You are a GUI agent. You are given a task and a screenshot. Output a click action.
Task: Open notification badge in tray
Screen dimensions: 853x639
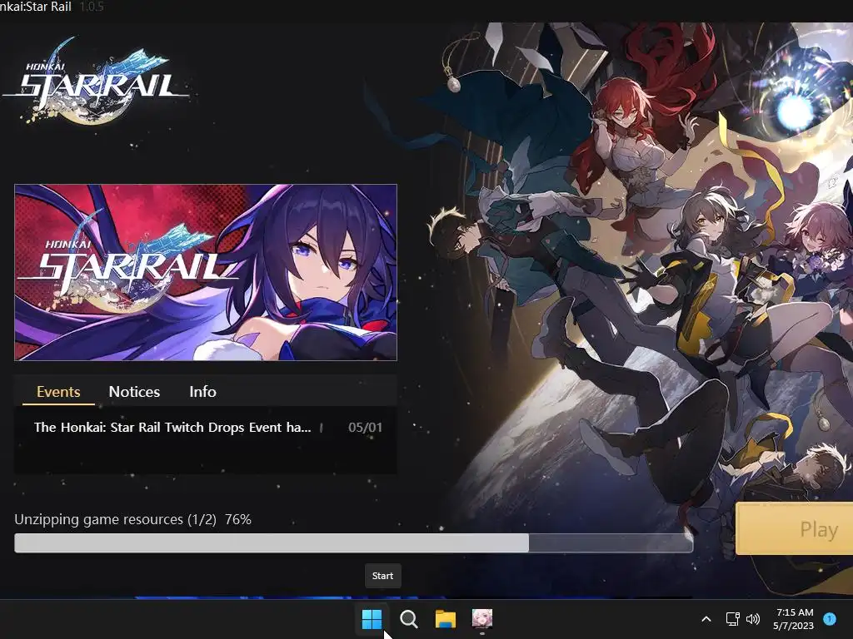click(x=830, y=619)
